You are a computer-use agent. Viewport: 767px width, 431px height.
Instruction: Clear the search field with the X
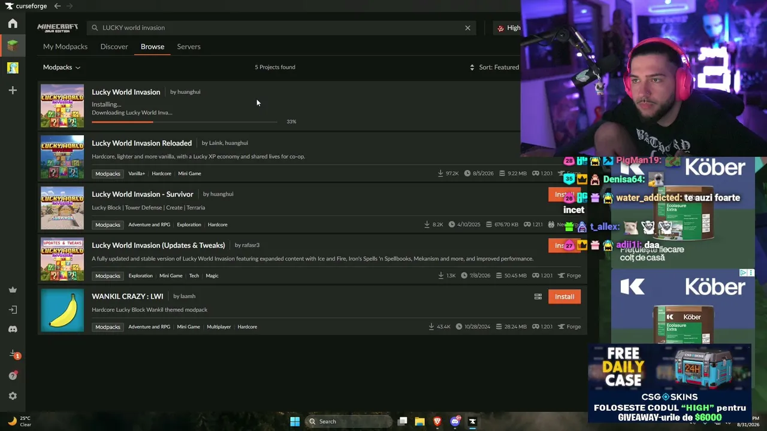click(468, 28)
